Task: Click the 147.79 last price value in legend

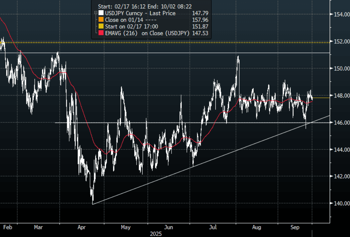Action: (x=200, y=13)
